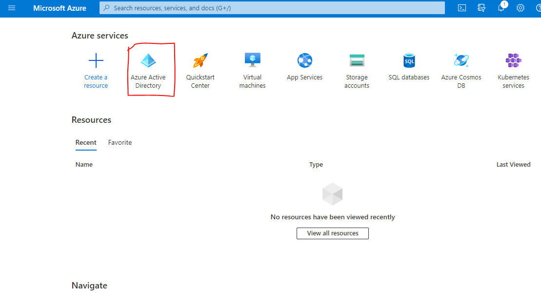The width and height of the screenshot is (541, 307).
Task: Click the Virtual machines label
Action: pos(253,81)
